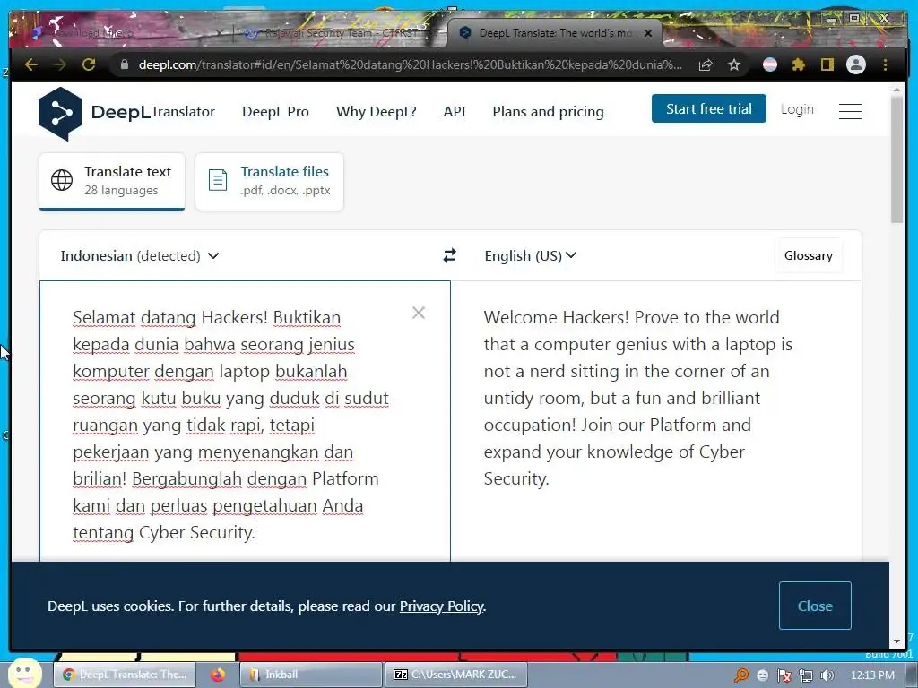Click the round face tray icon
Image resolution: width=918 pixels, height=688 pixels.
tap(762, 675)
